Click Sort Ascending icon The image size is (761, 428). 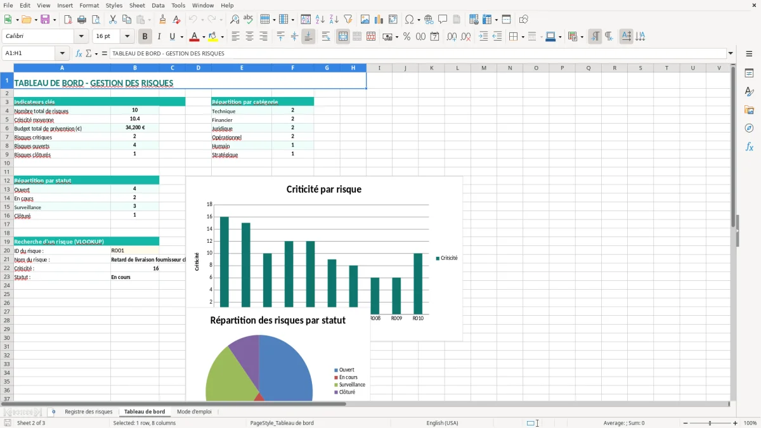tap(320, 20)
